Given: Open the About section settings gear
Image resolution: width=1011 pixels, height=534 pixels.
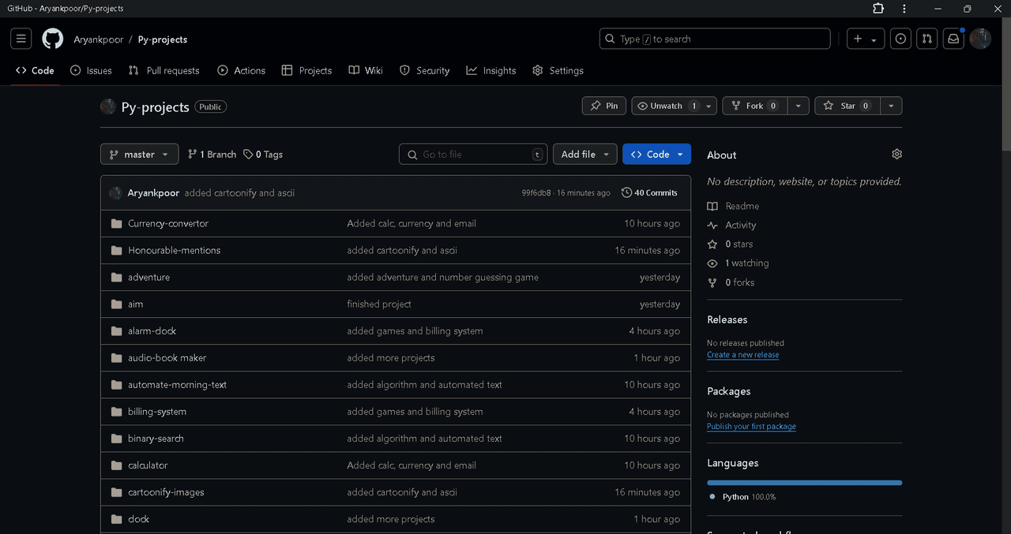Looking at the screenshot, I should (896, 155).
